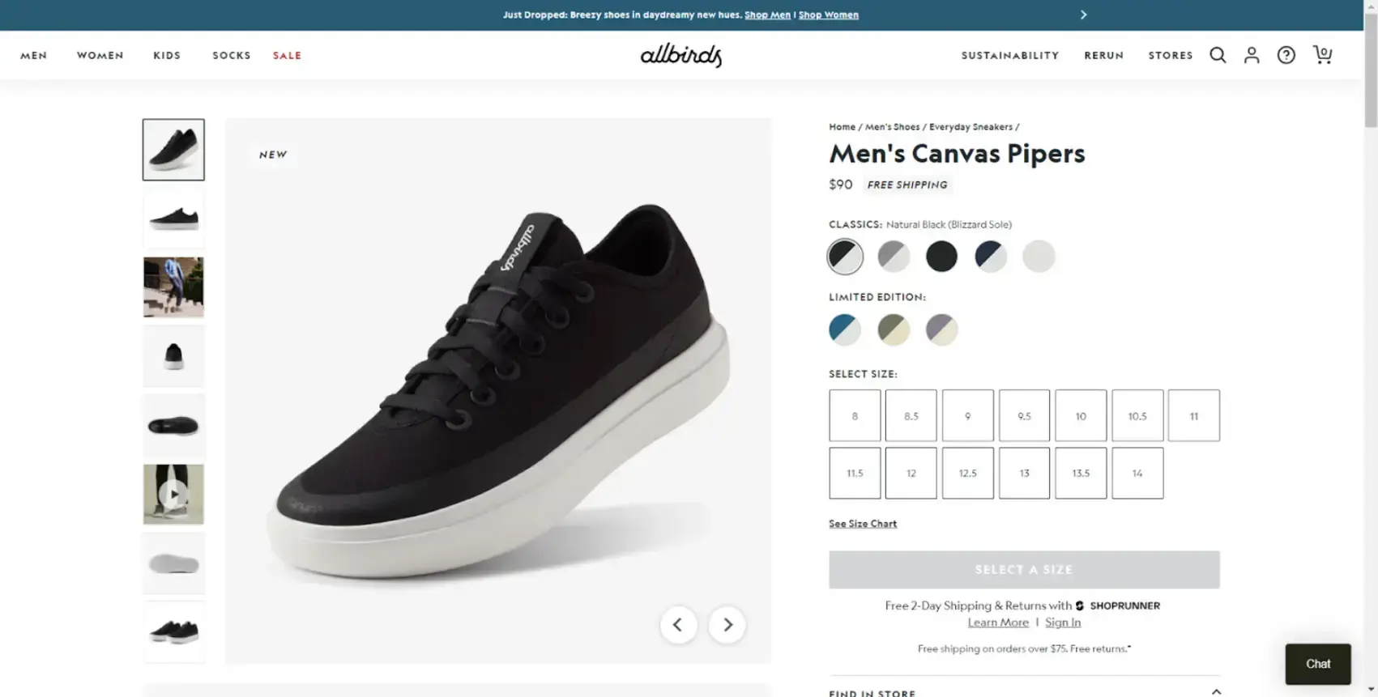The height and width of the screenshot is (697, 1378).
Task: Open the See Size Chart link
Action: click(862, 523)
